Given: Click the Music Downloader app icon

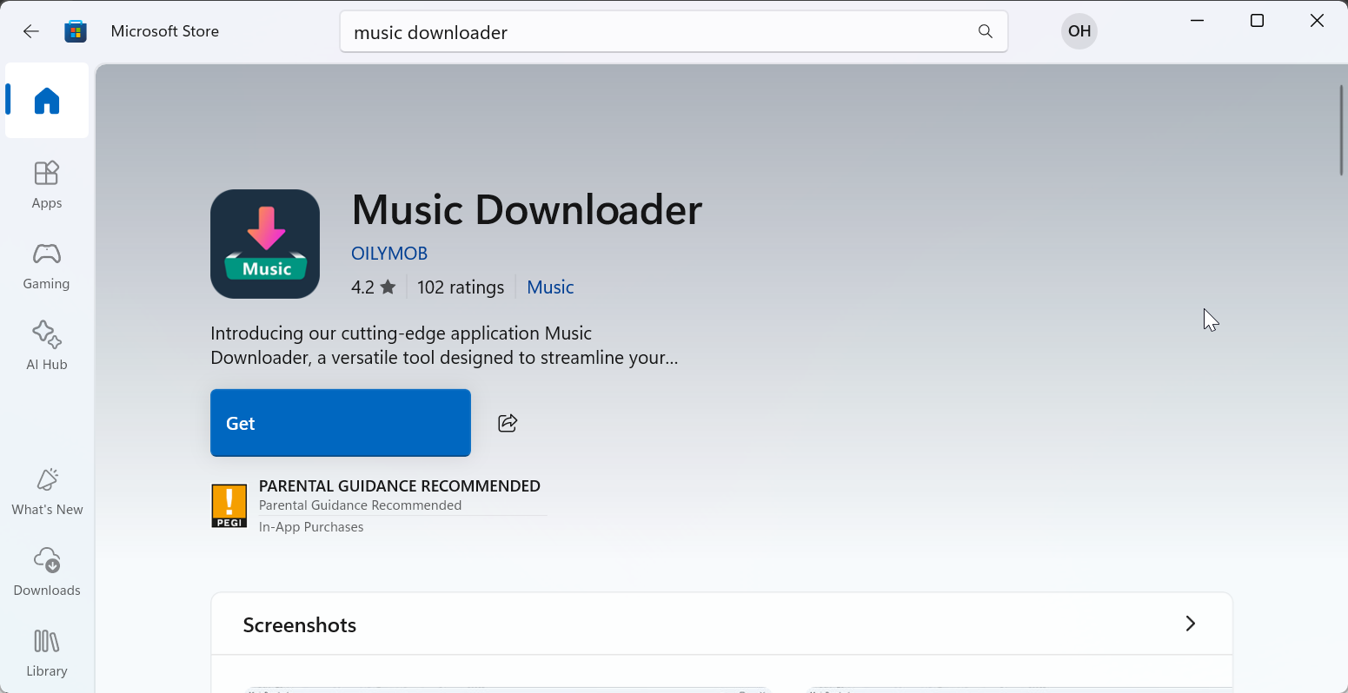Looking at the screenshot, I should (265, 244).
